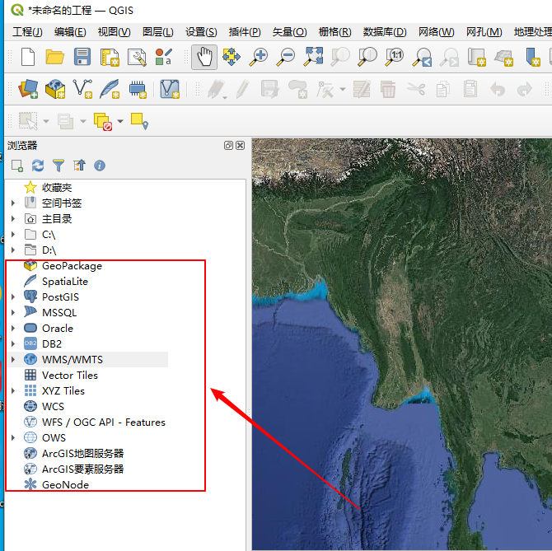This screenshot has width=552, height=551.
Task: Select the Pan Map hand tool
Action: 204,57
